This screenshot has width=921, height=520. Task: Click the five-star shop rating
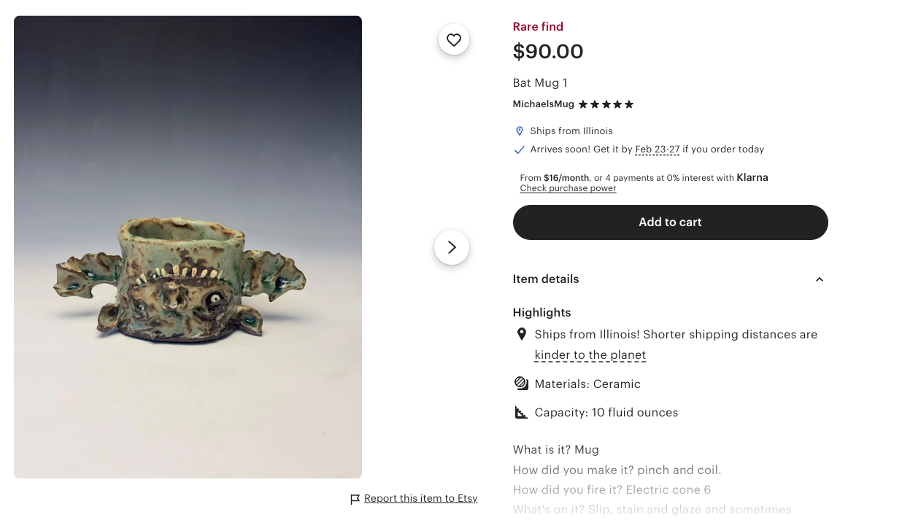[606, 104]
